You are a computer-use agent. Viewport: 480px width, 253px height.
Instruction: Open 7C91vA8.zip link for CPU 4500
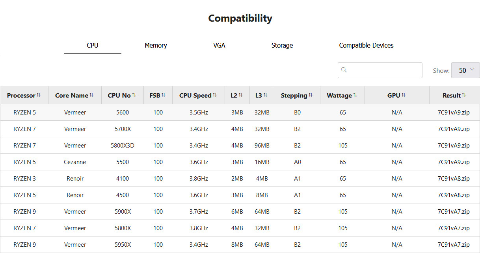tap(454, 195)
